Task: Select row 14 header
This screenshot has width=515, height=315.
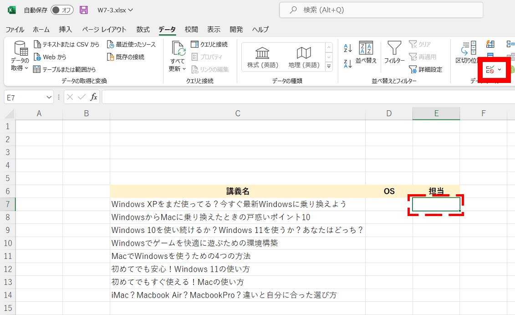Action: [8, 295]
